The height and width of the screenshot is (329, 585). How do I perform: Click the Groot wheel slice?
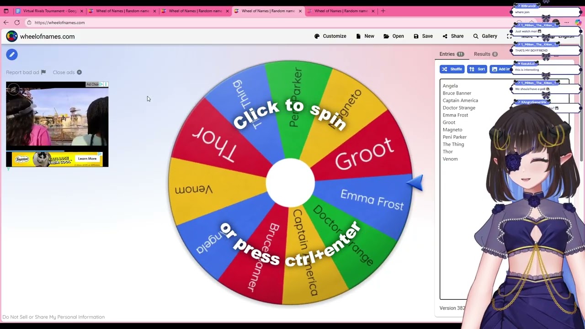click(364, 154)
